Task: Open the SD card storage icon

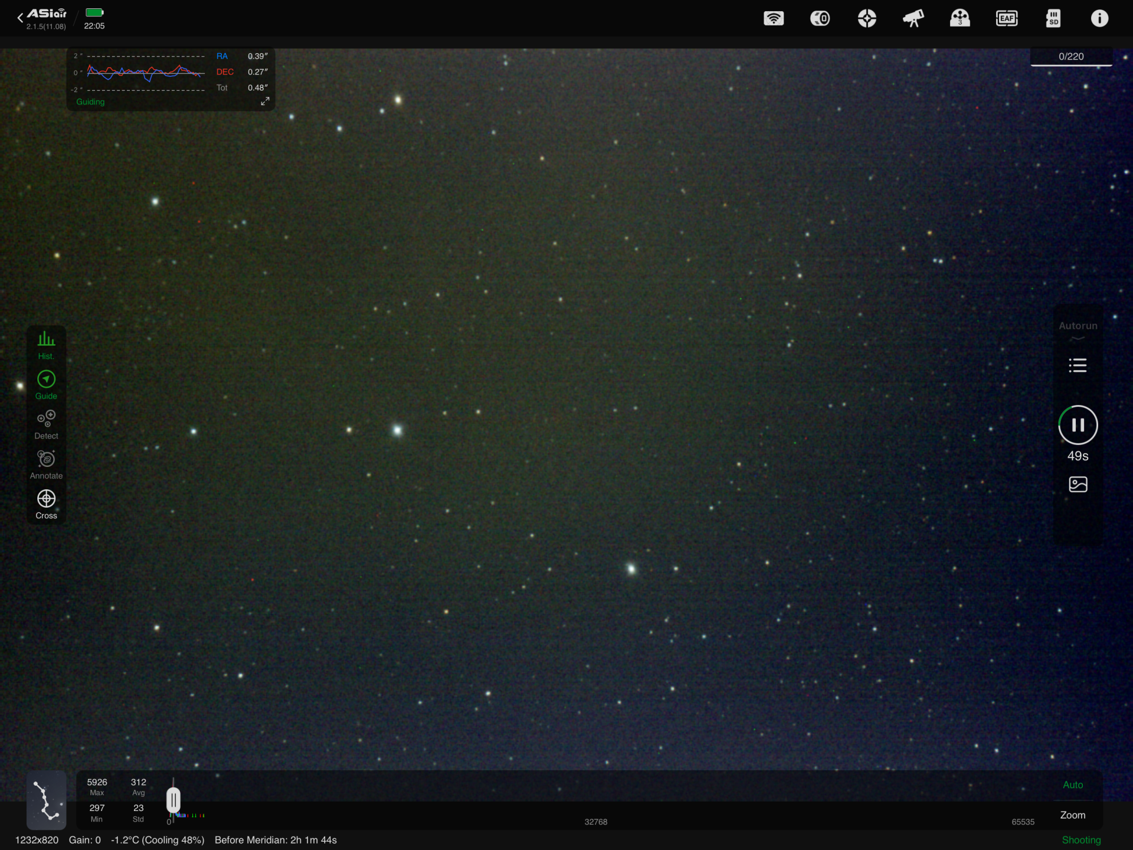Action: (x=1053, y=18)
